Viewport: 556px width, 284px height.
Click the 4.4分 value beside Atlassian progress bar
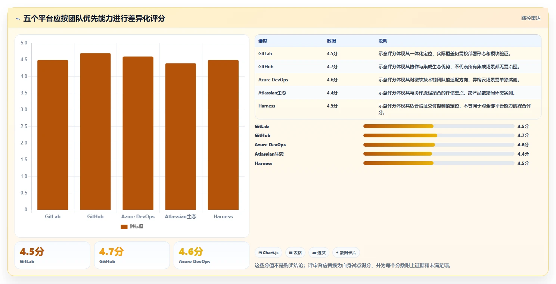click(x=523, y=154)
